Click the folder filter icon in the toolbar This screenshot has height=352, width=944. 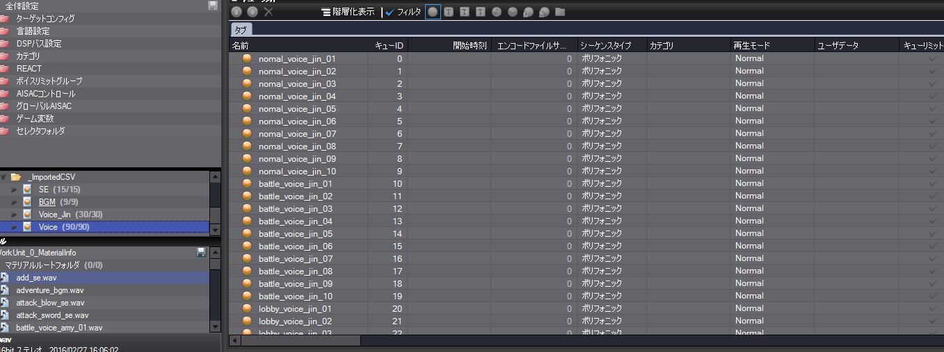pyautogui.click(x=560, y=12)
